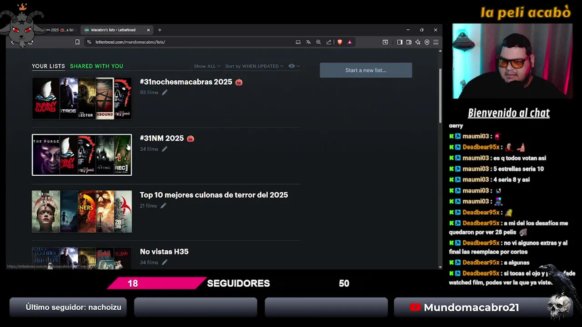
Task: Click the webcam video overlay
Action: [512, 61]
